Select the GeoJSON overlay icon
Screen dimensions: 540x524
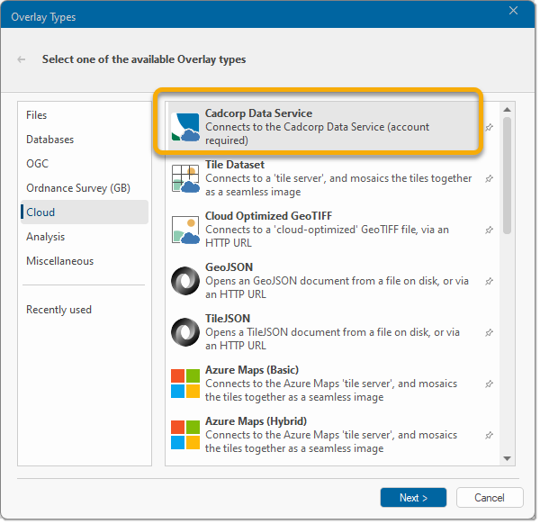185,281
